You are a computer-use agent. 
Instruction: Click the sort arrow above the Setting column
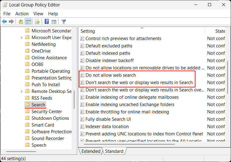pos(142,28)
